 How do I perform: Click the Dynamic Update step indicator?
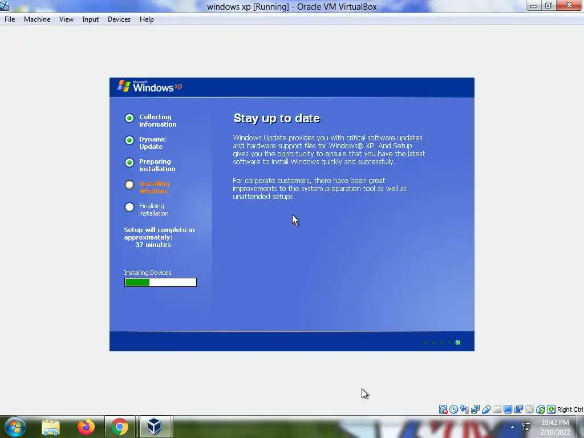point(129,140)
